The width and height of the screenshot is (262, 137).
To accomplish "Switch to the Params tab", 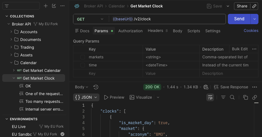I will pyautogui.click(x=104, y=31).
